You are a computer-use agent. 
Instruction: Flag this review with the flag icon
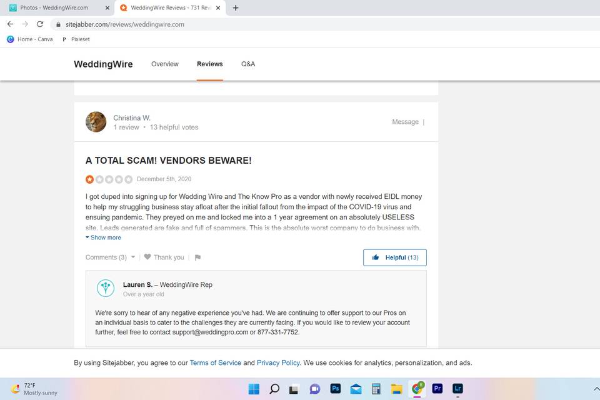(197, 257)
